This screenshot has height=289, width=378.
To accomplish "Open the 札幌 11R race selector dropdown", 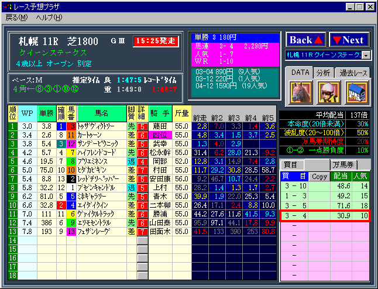I will [x=366, y=55].
